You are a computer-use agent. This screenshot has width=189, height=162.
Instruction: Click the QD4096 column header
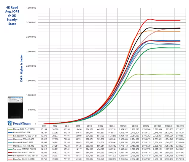[x=180, y=126]
